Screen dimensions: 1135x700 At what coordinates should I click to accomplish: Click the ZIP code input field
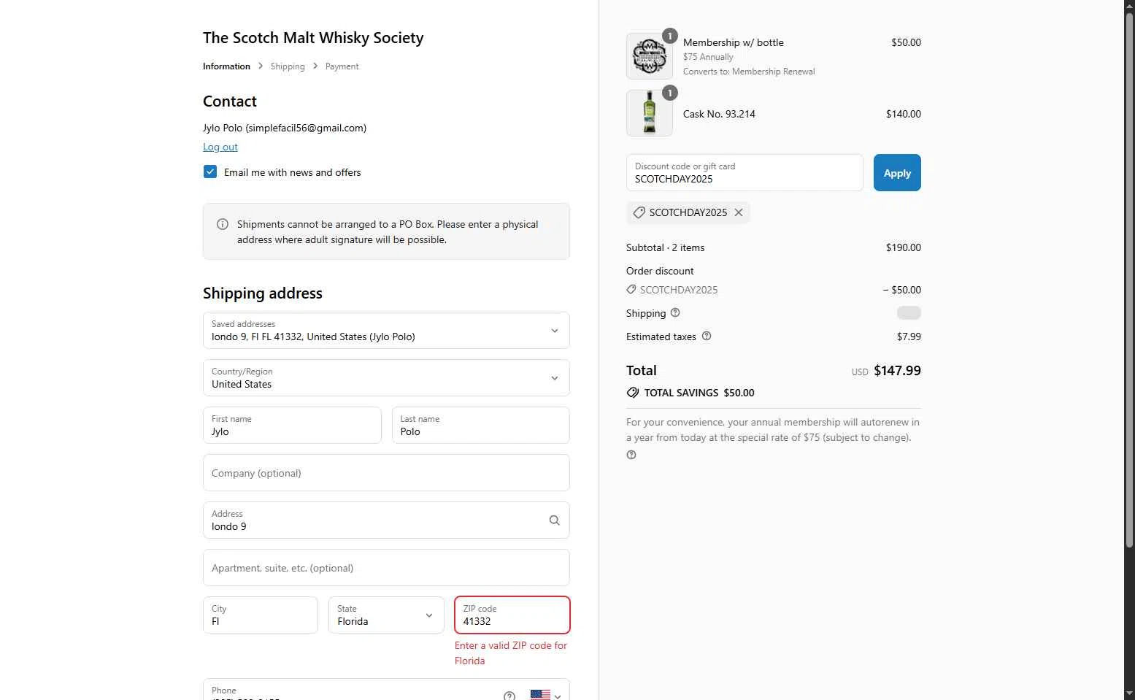(512, 615)
